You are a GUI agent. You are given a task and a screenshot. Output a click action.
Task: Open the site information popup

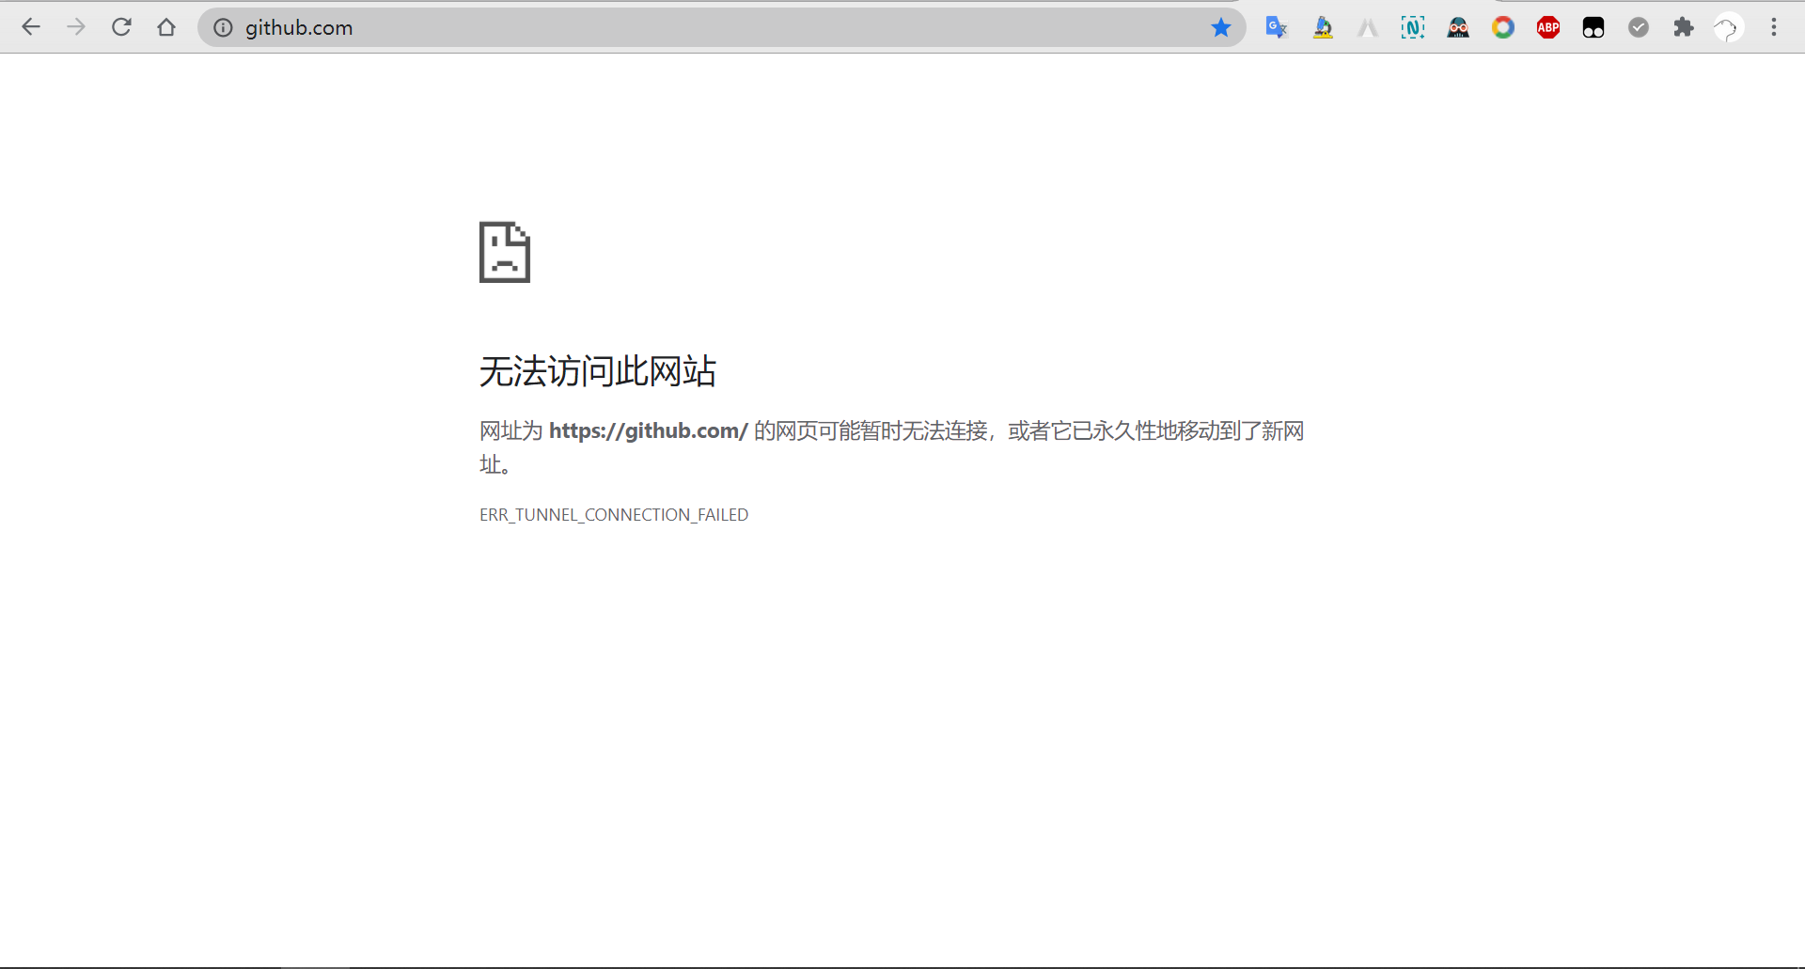point(223,27)
